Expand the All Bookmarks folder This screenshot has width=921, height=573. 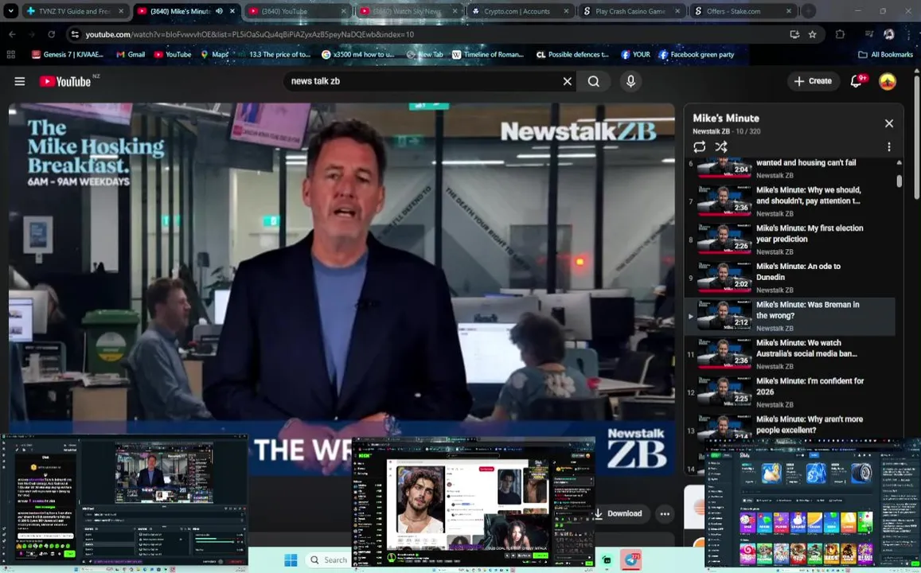[885, 54]
